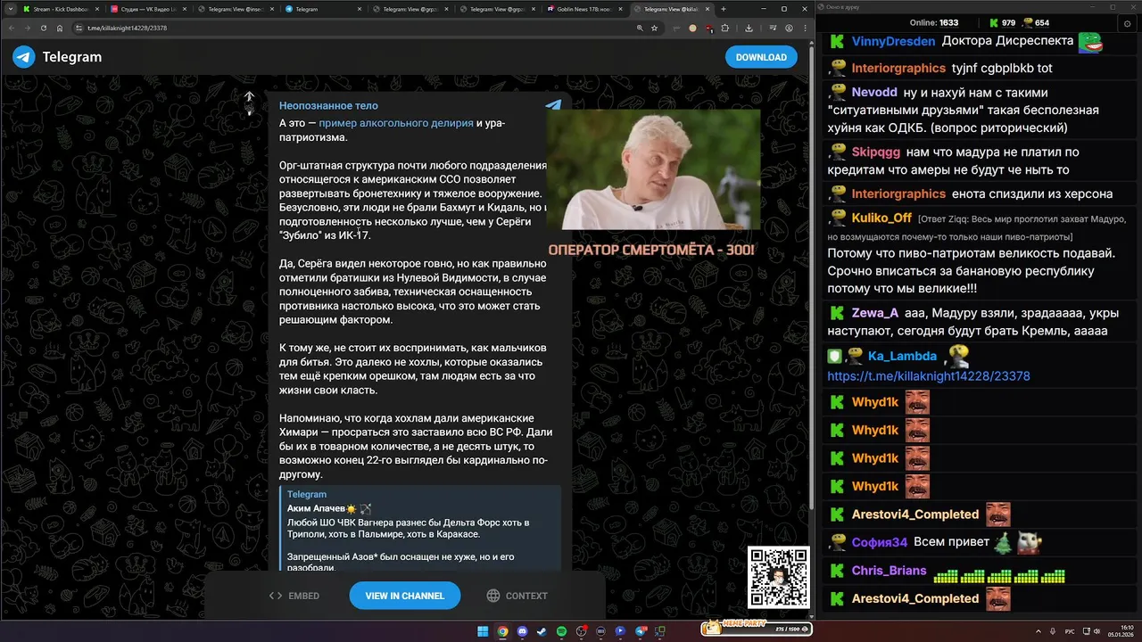Switch the РУС input language
Screen dimensions: 1142x642
click(1070, 631)
